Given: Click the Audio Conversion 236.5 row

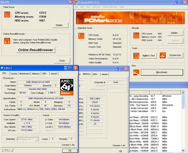Looking at the screenshot, I should [x=155, y=108].
